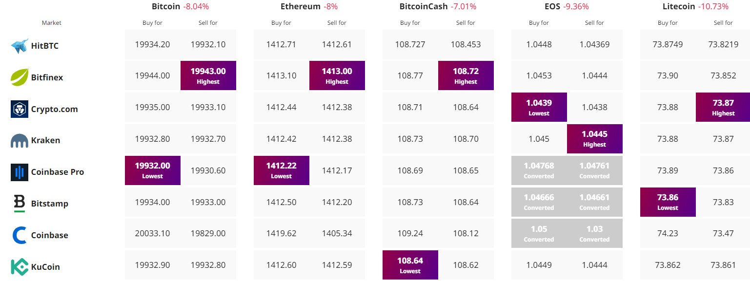Image resolution: width=750 pixels, height=281 pixels.
Task: Click the Kraken purple logo icon
Action: click(x=20, y=140)
